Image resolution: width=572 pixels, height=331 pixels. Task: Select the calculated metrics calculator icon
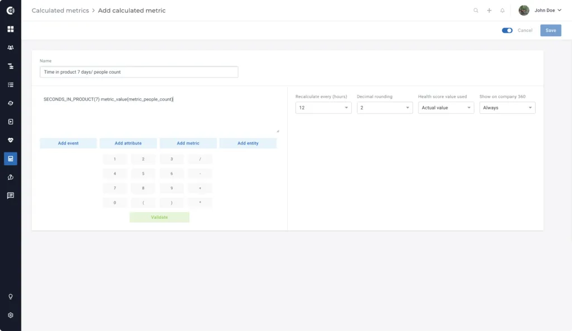click(11, 159)
